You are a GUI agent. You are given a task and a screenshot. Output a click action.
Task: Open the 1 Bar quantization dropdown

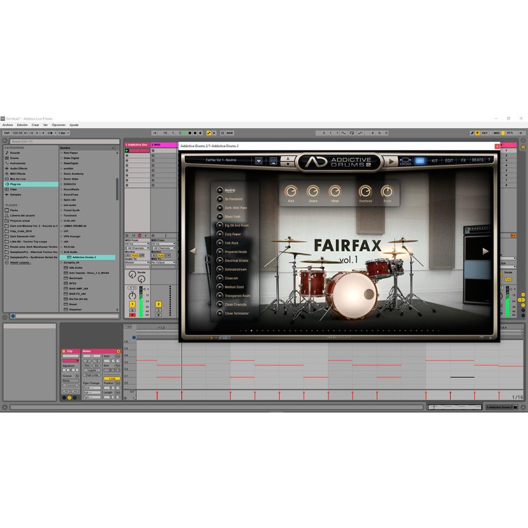[x=63, y=133]
